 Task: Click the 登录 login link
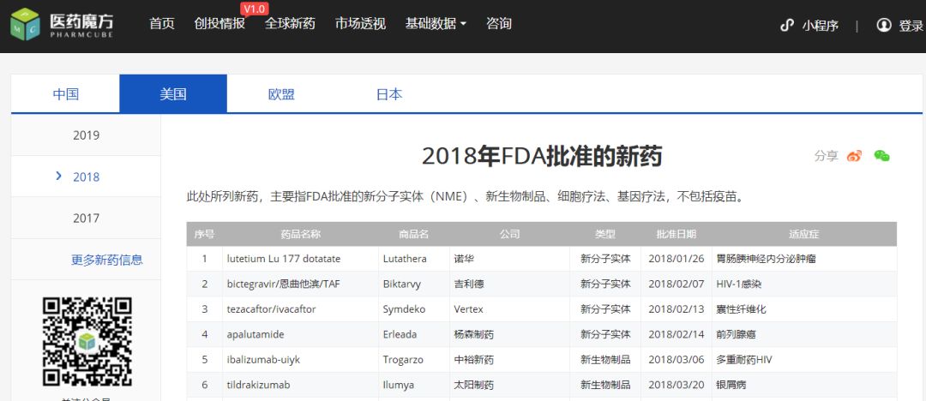click(911, 26)
